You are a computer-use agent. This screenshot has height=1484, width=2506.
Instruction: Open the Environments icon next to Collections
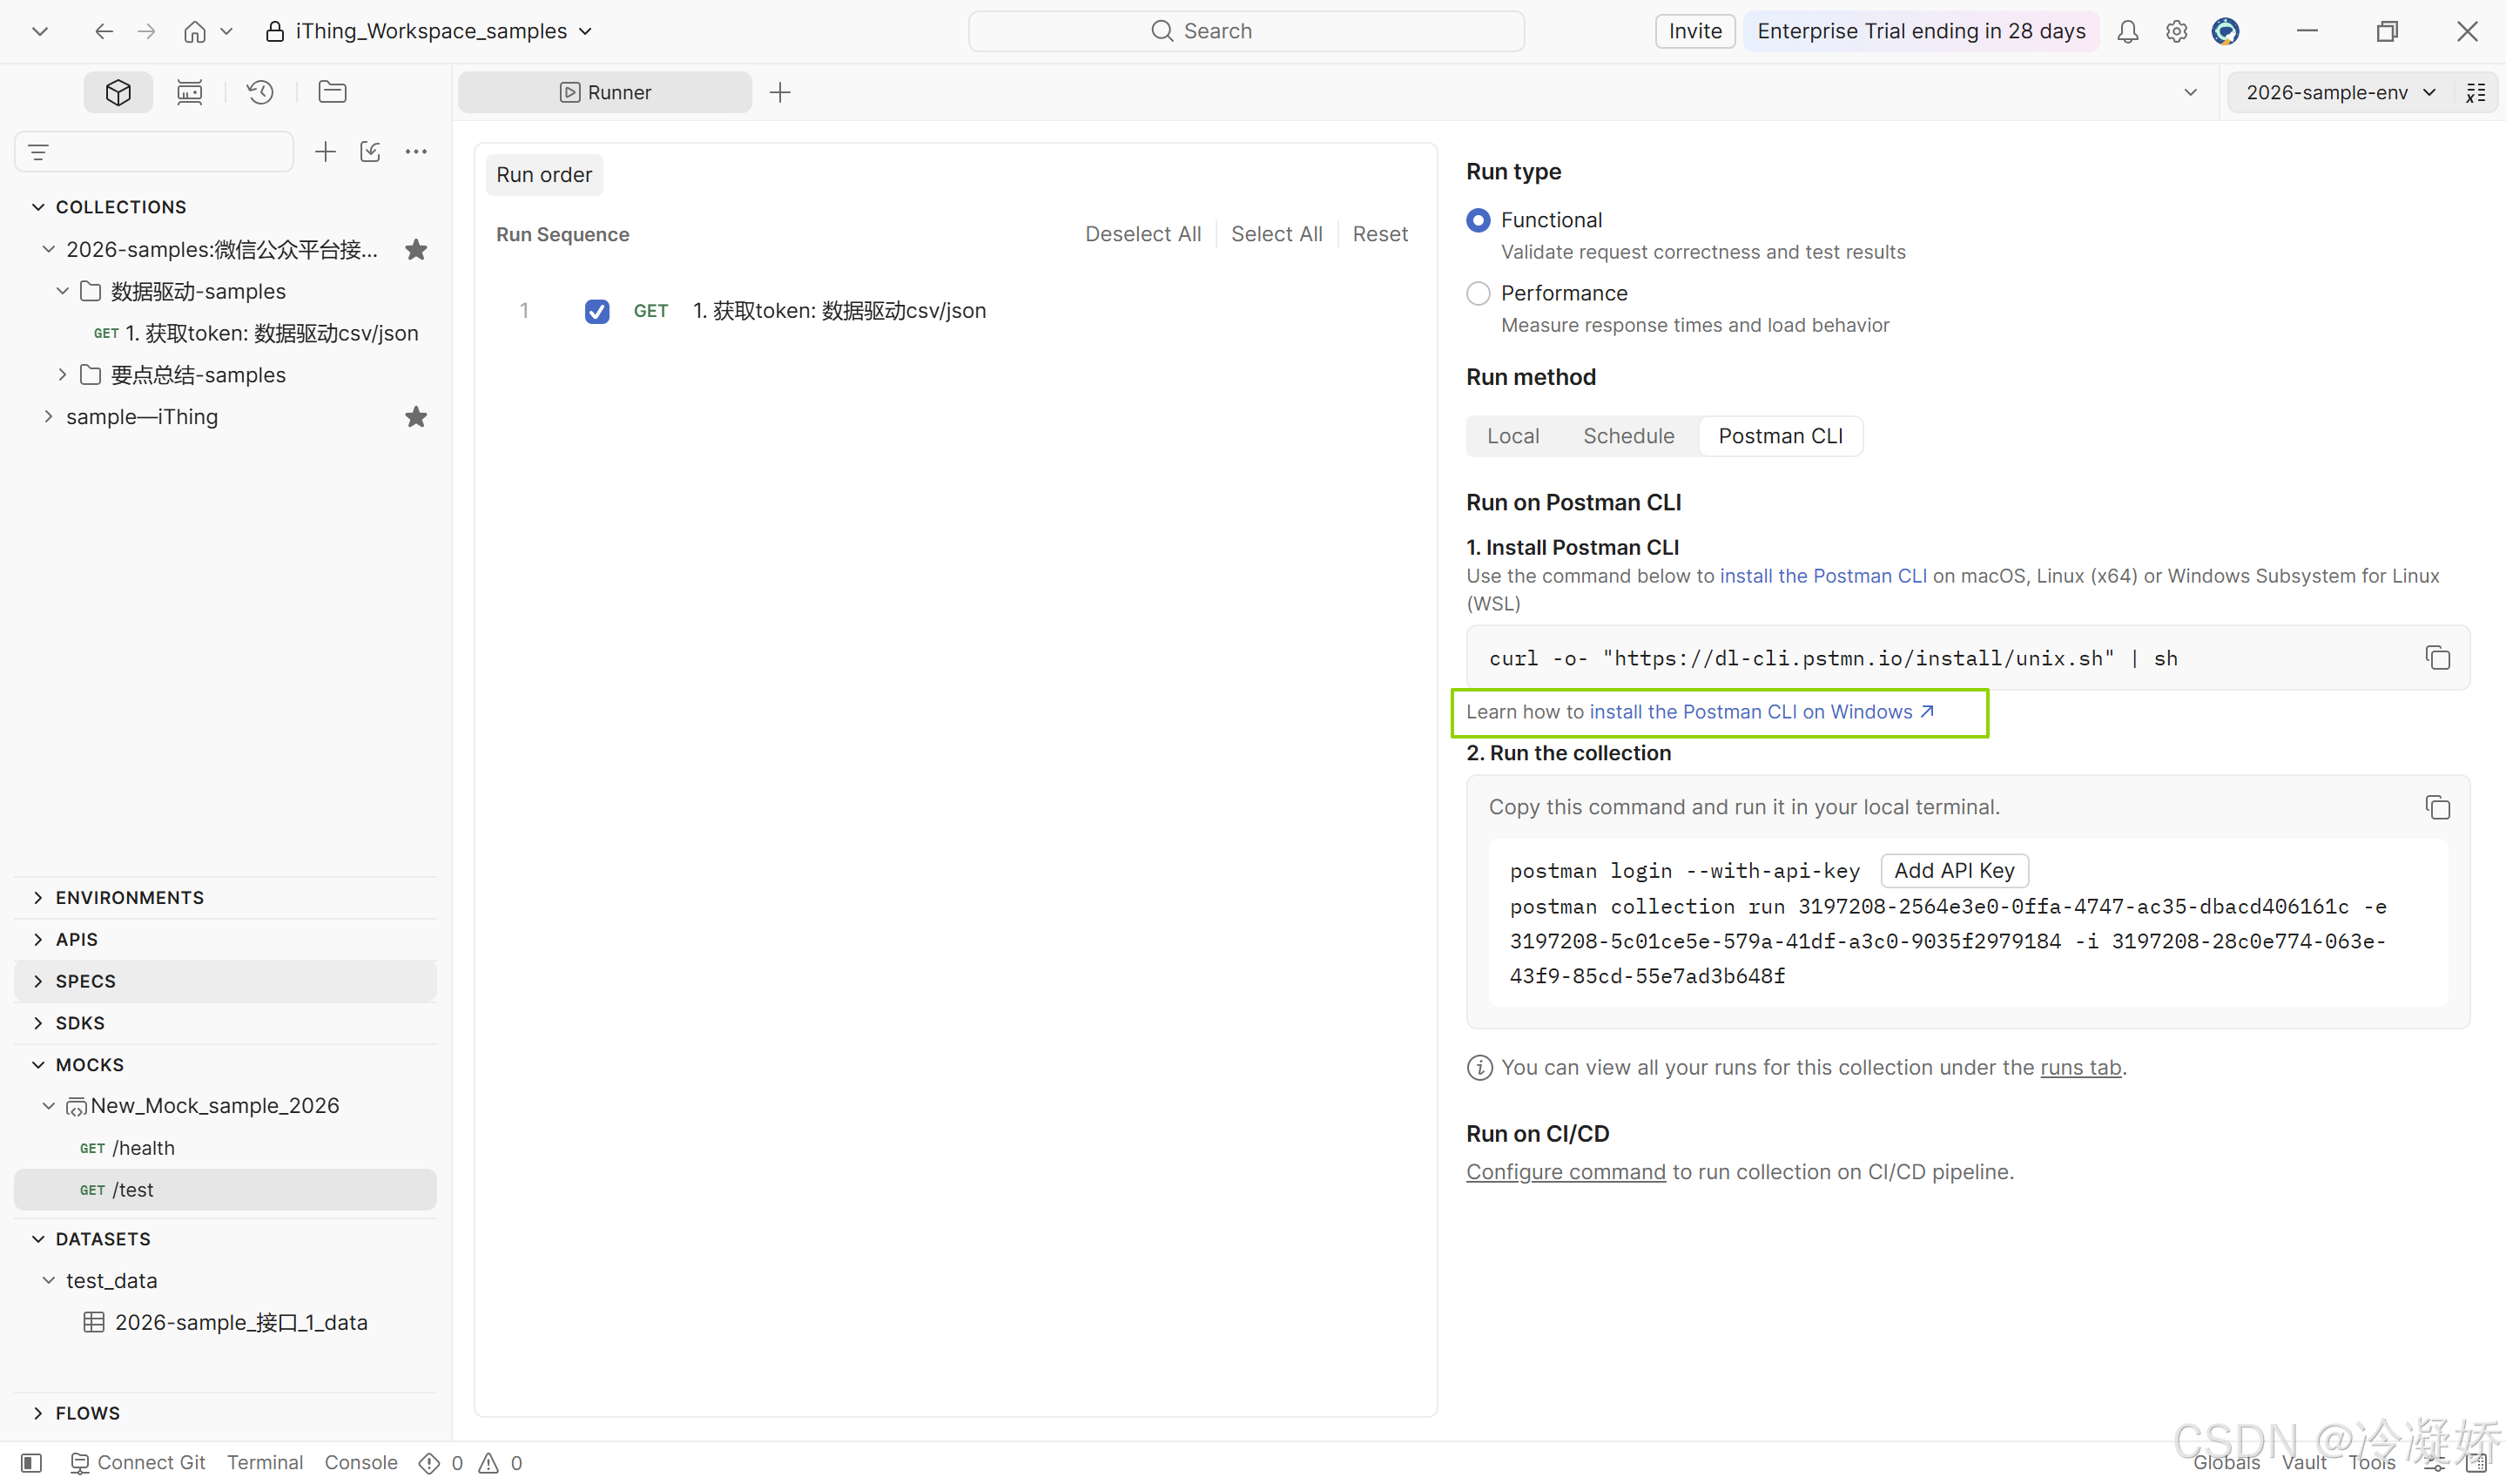(189, 92)
